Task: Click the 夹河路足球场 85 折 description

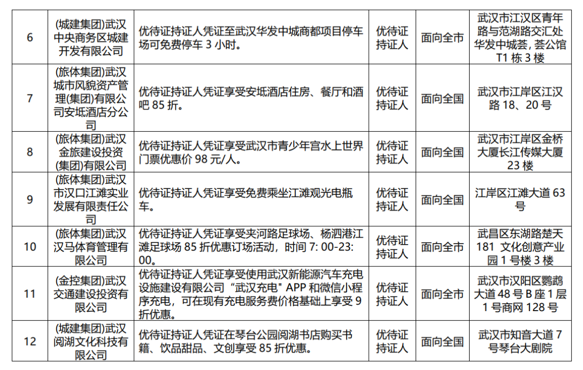Action: tap(251, 247)
